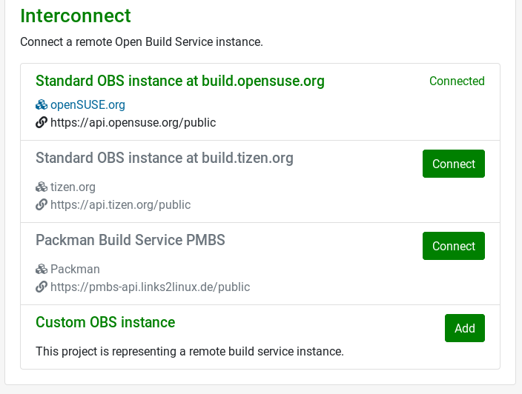Screen dimensions: 522x394
Task: Click the cubes icon beside Packman
Action: pyautogui.click(x=42, y=269)
